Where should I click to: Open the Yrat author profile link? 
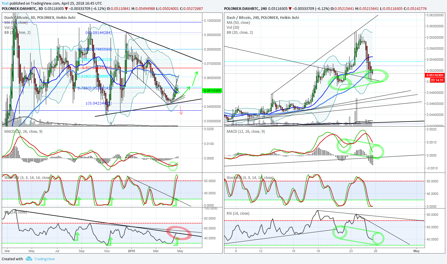point(5,3)
